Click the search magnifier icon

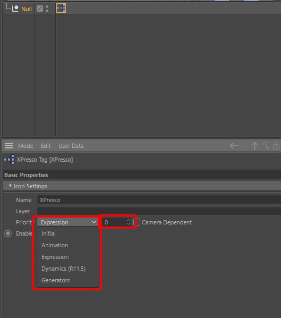[266, 146]
